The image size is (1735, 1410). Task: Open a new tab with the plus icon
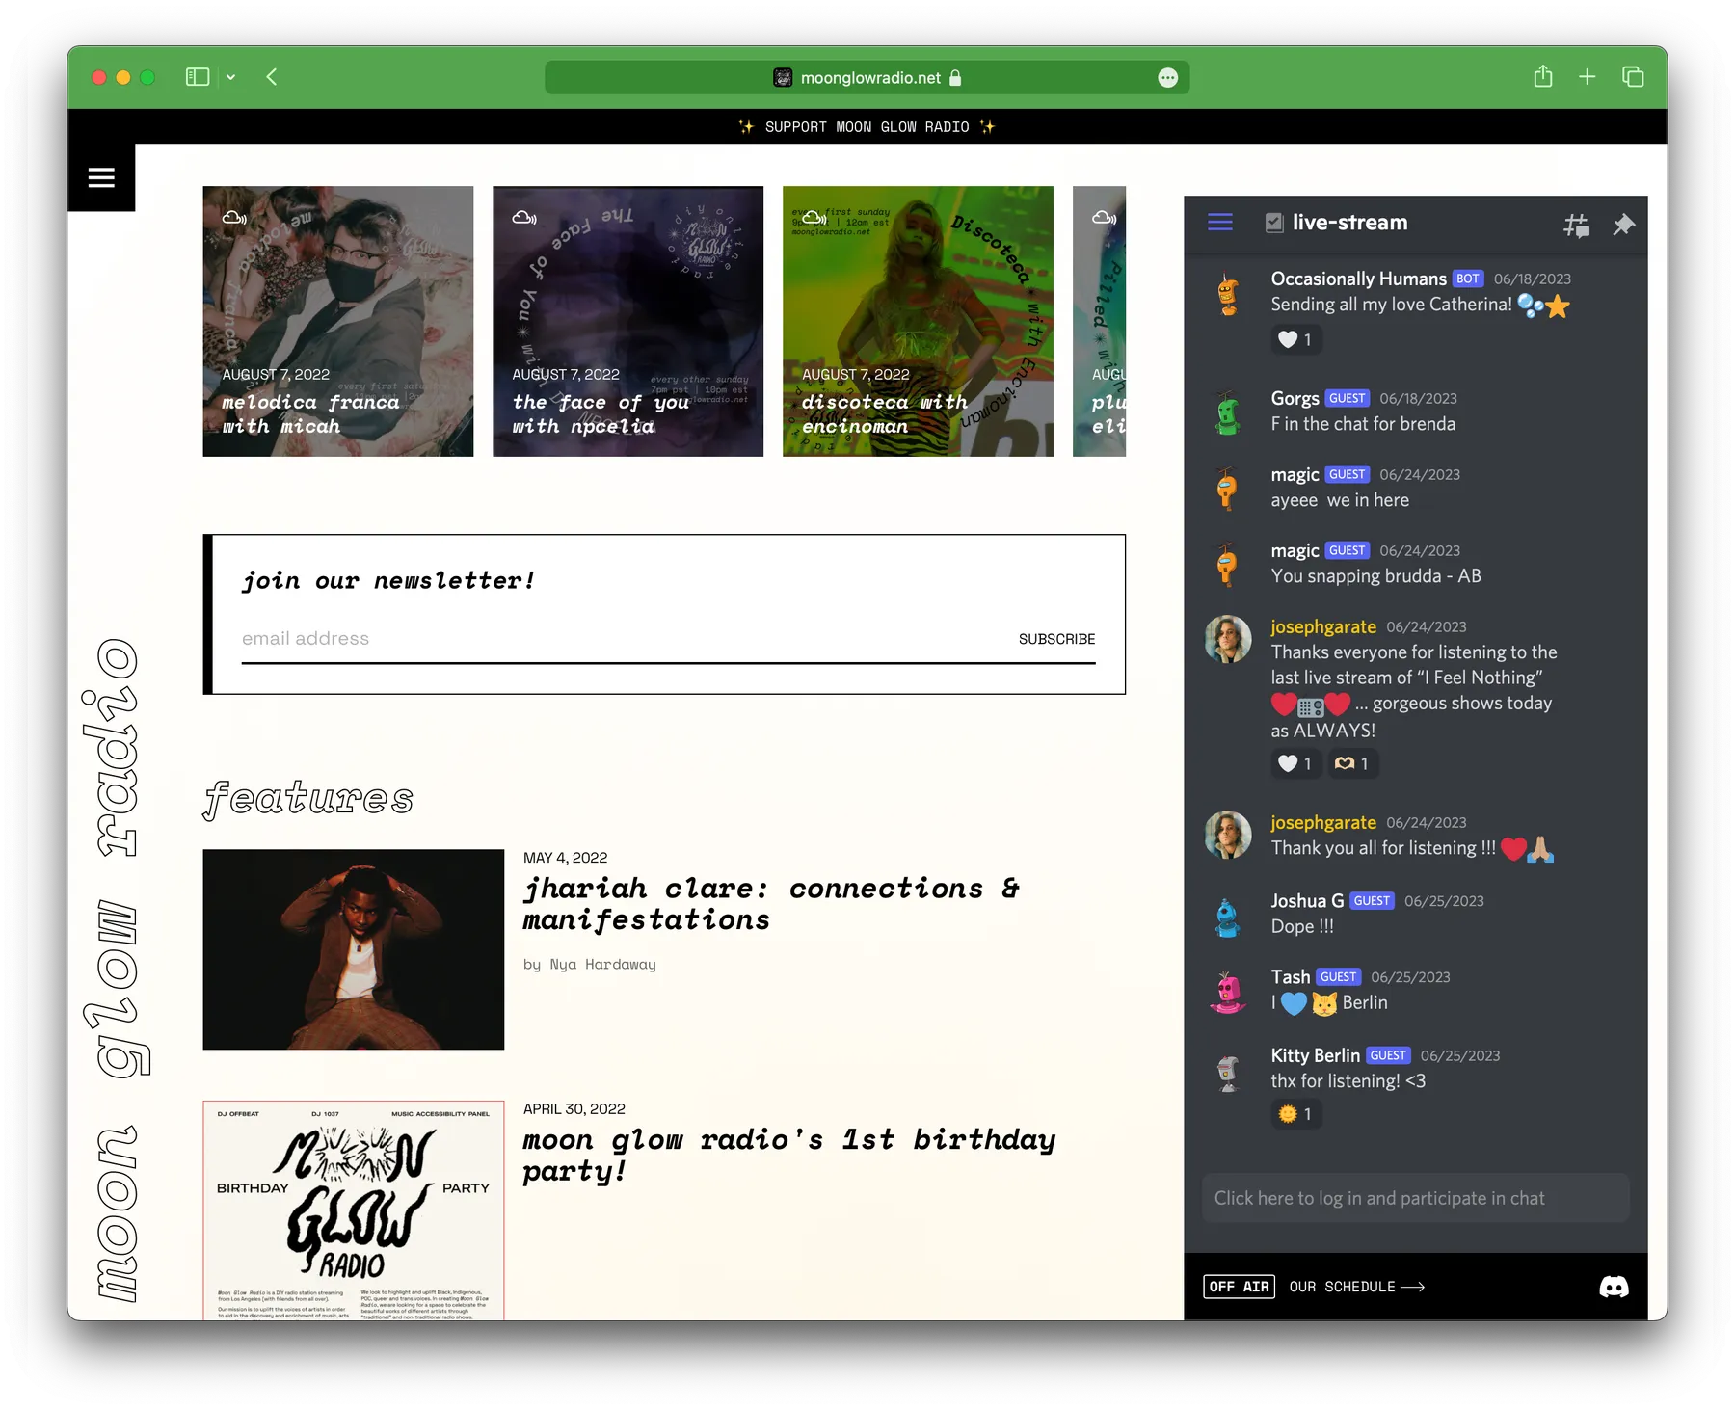pos(1588,77)
